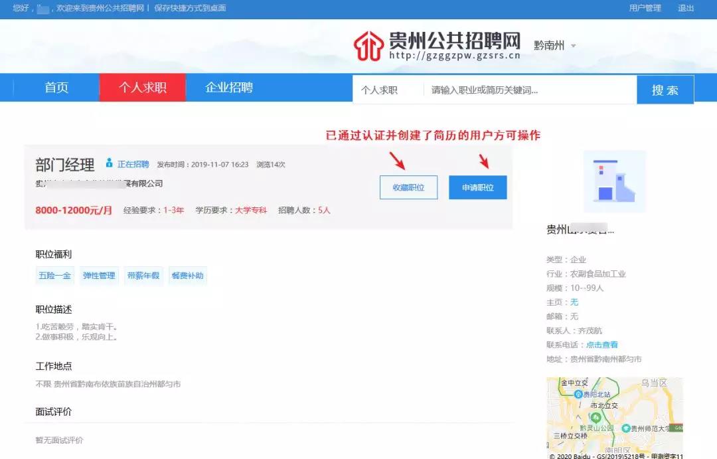The image size is (717, 459).
Task: Select the 企业招聘 tab
Action: (230, 88)
